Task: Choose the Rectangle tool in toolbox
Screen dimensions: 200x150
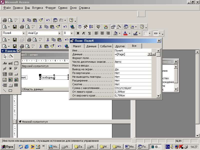Action: (10, 91)
